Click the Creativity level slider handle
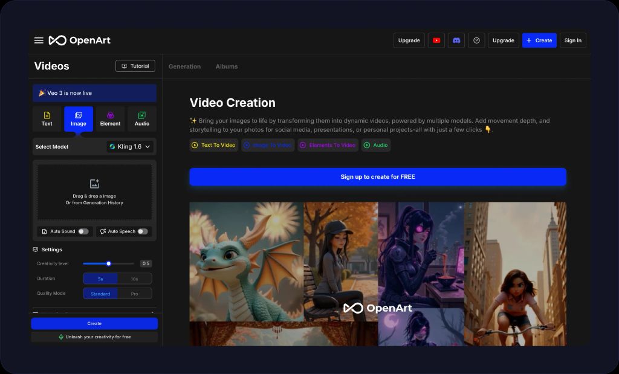Screen dimensions: 619x374 (109, 263)
